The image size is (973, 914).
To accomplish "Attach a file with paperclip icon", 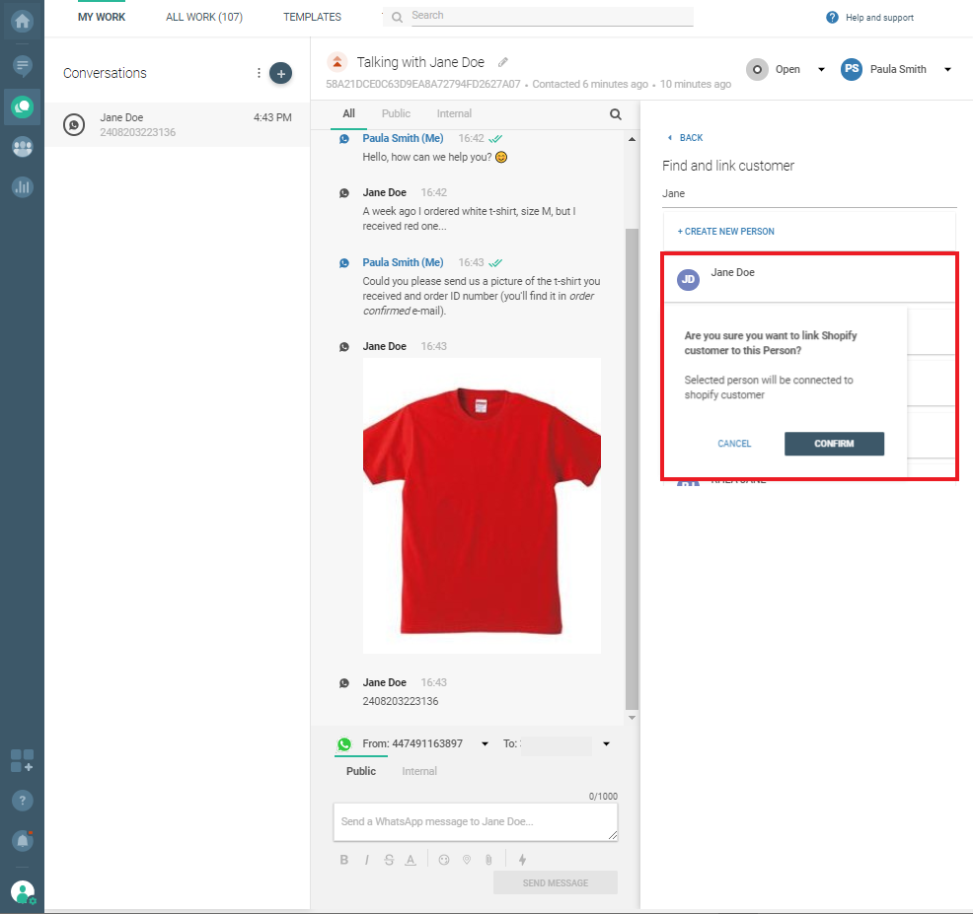I will (487, 860).
